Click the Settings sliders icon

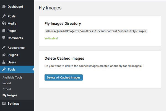pyautogui.click(x=4, y=103)
